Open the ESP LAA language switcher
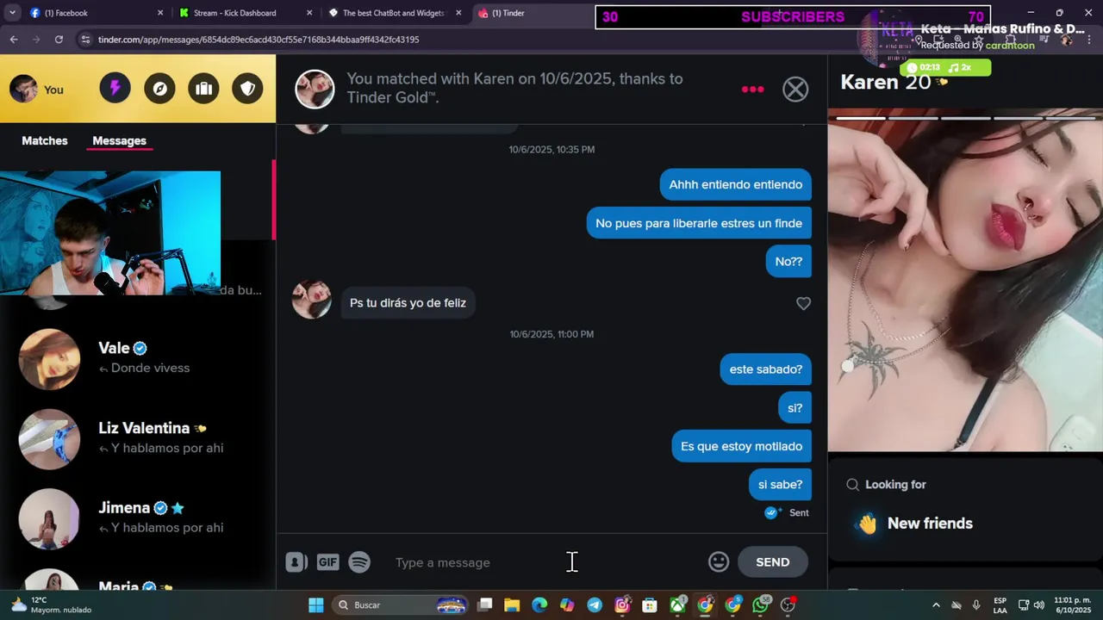 [x=1000, y=605]
